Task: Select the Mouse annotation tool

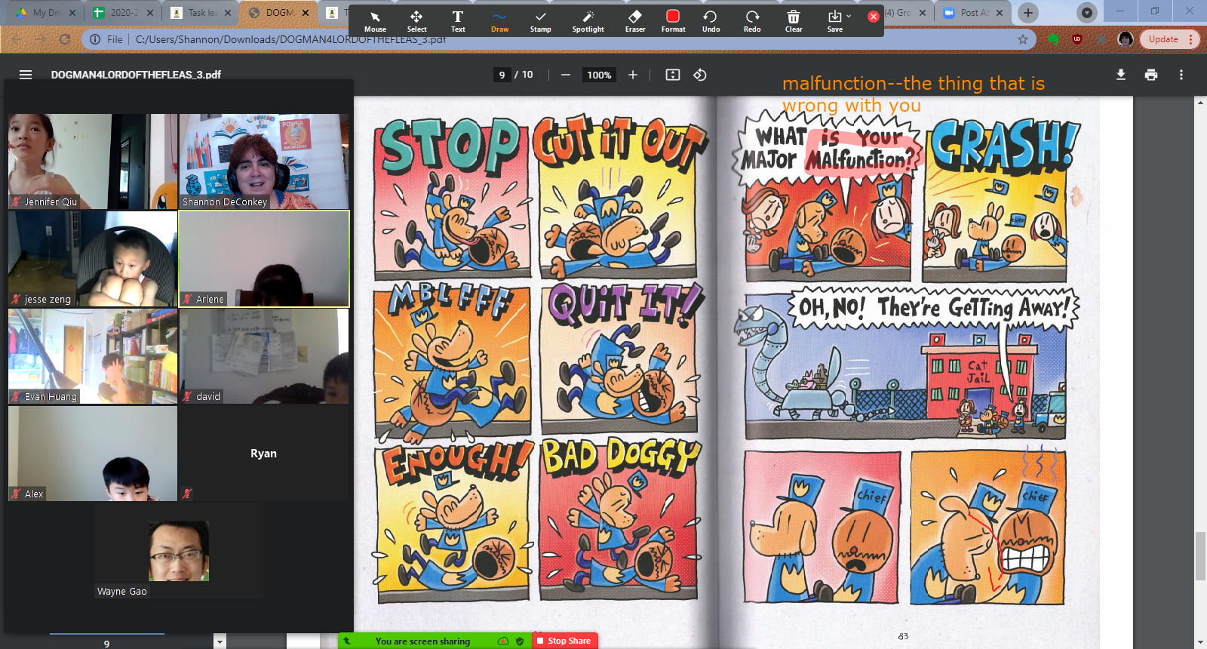Action: point(375,21)
